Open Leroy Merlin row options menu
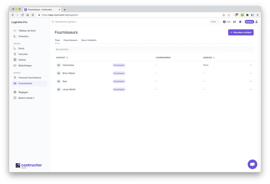Image resolution: width=270 pixels, height=184 pixels. 251,89
